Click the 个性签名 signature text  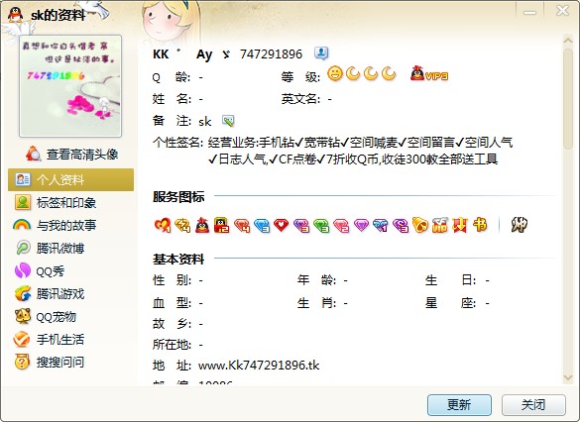(360, 151)
